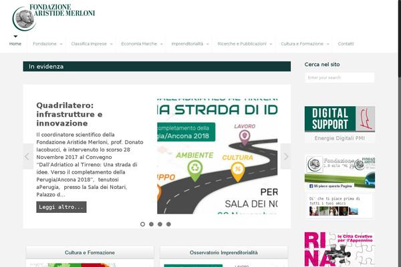401x267 pixels.
Task: Click the Leggi altro button
Action: [61, 207]
